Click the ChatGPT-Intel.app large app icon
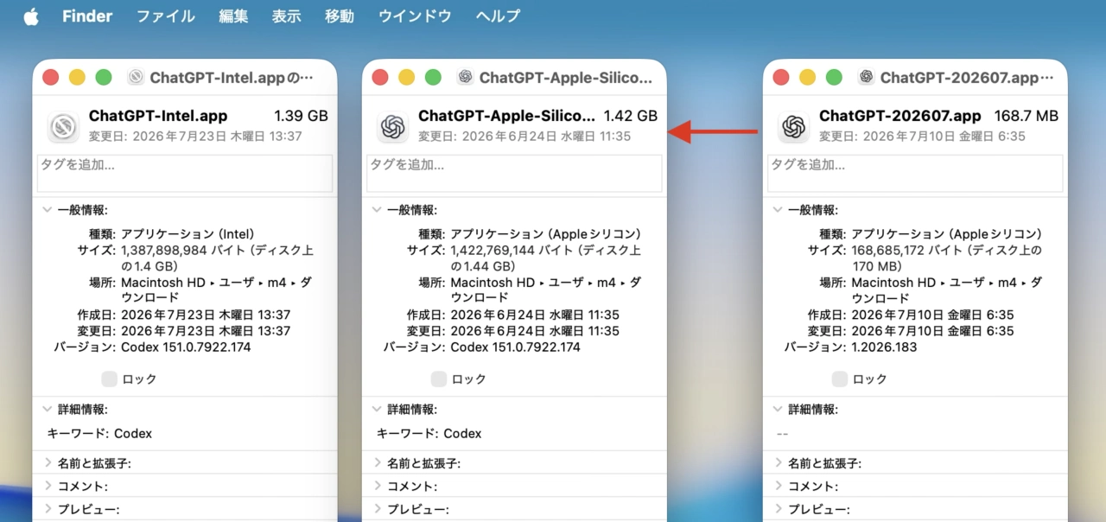Screen dimensions: 1106x522 pos(63,127)
